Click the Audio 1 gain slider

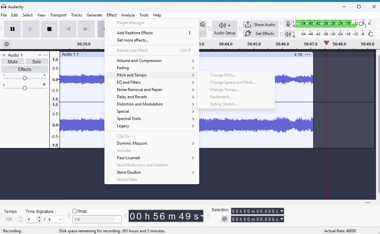[x=24, y=78]
